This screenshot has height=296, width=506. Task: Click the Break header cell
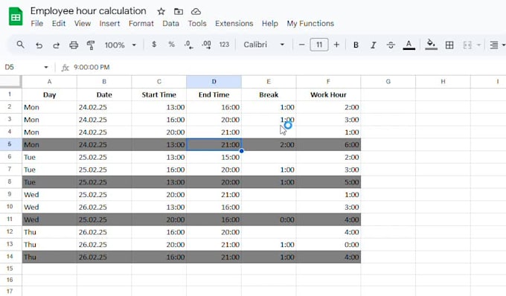pos(269,94)
